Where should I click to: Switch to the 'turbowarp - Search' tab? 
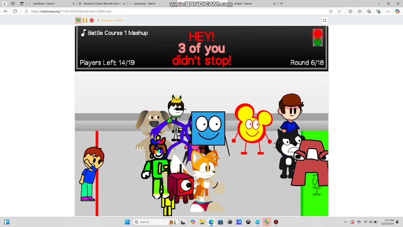(152, 3)
